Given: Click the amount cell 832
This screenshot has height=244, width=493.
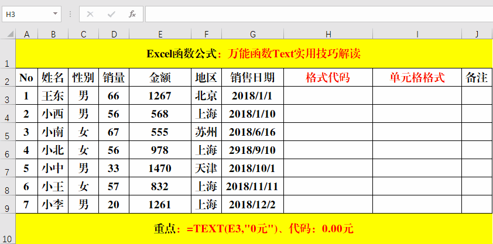Looking at the screenshot, I should coord(160,187).
